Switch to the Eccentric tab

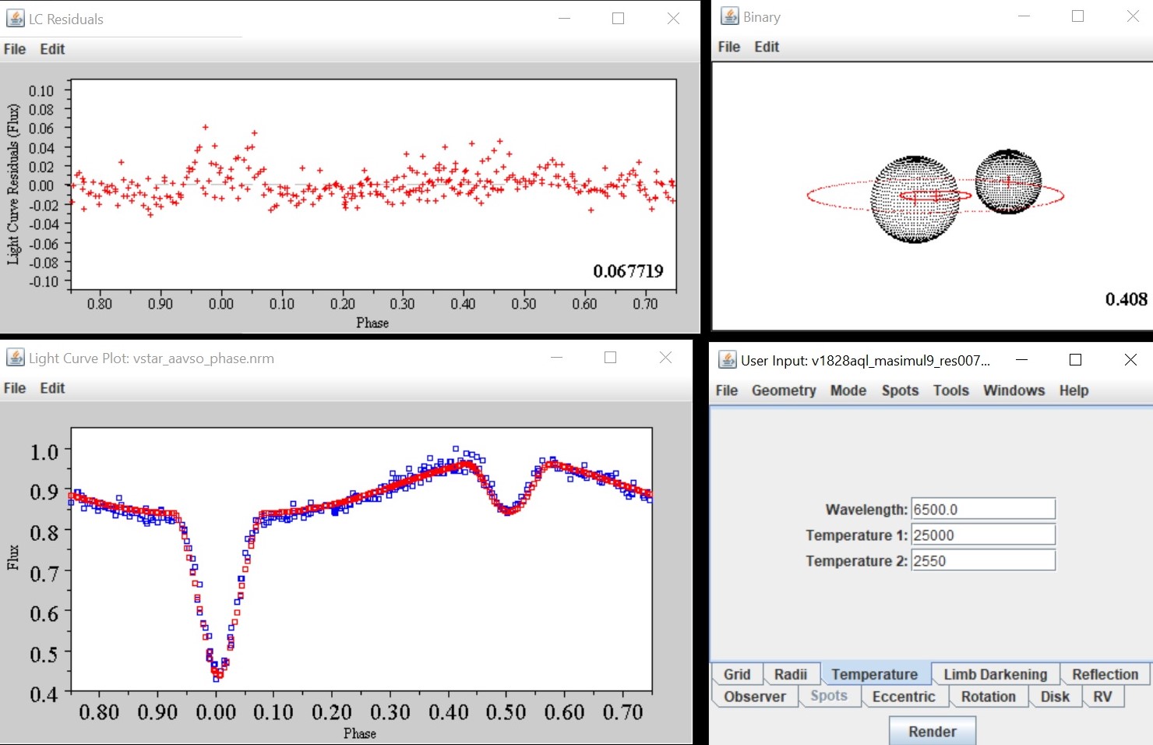[x=903, y=697]
